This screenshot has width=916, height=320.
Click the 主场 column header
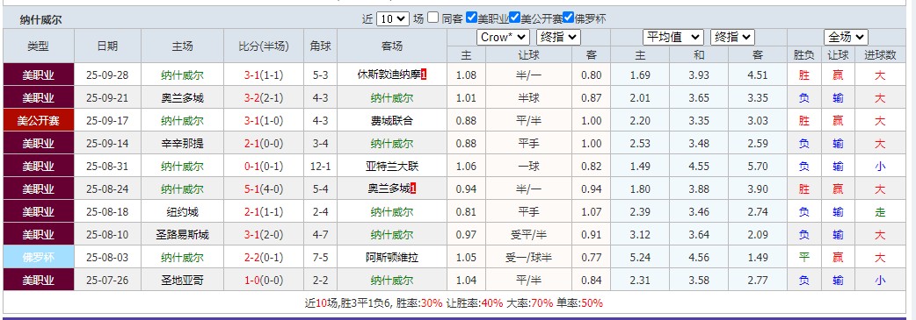[183, 46]
